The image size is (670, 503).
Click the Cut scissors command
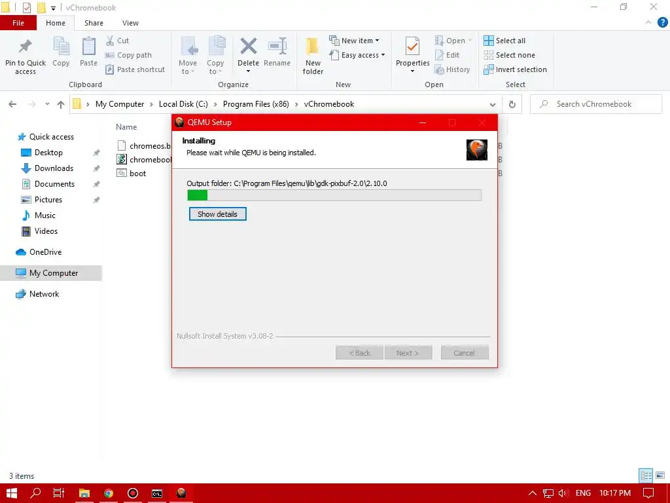coord(118,41)
